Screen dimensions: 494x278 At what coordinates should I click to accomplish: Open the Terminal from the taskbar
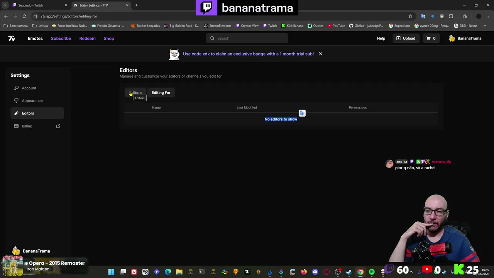pyautogui.click(x=202, y=272)
